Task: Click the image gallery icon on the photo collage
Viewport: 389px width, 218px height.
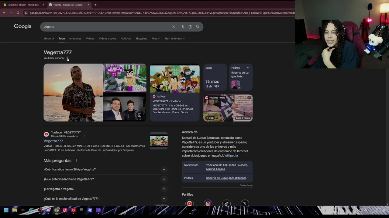Action: [x=139, y=115]
